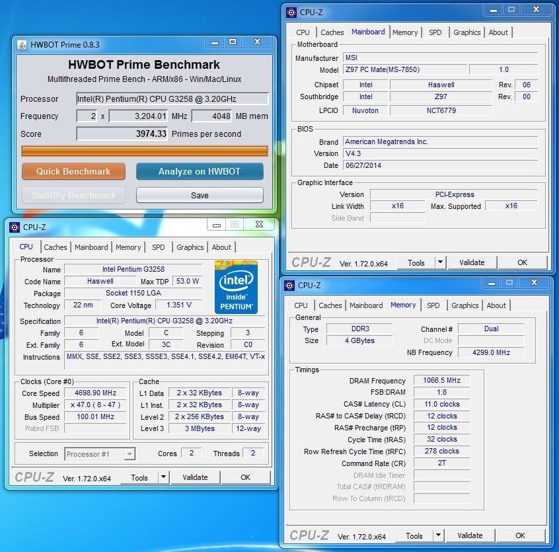The height and width of the screenshot is (552, 559).
Task: Select SPD tab in the Mainboard window
Action: click(435, 32)
